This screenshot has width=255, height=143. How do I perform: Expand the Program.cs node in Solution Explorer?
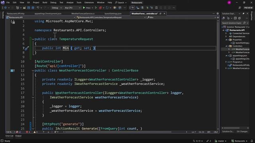[x=226, y=62]
